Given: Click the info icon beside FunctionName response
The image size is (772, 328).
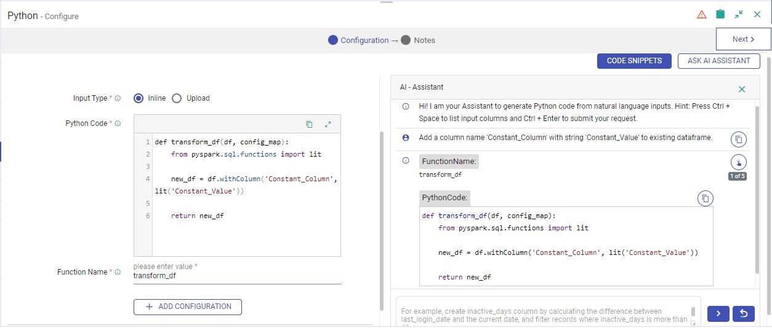Looking at the screenshot, I should coord(406,161).
